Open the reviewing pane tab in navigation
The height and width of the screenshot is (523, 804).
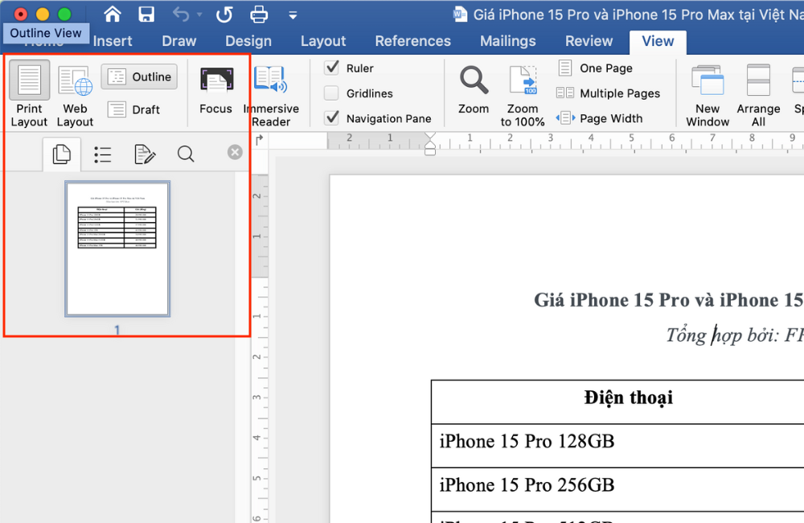(x=145, y=154)
